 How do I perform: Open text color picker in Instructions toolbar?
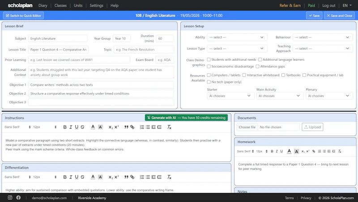coord(93,127)
